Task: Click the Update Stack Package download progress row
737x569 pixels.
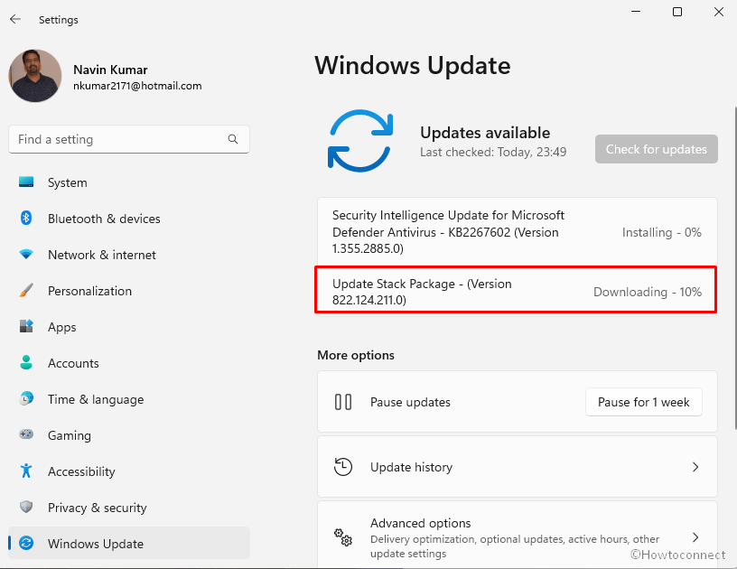Action: click(x=516, y=290)
